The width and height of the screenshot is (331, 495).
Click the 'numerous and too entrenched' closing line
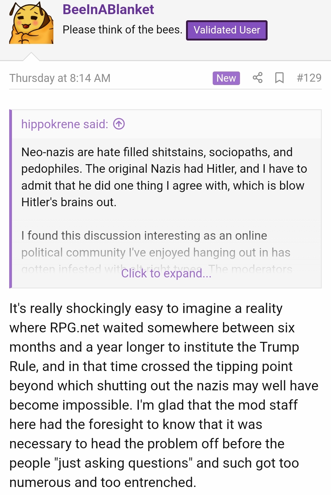pyautogui.click(x=103, y=482)
